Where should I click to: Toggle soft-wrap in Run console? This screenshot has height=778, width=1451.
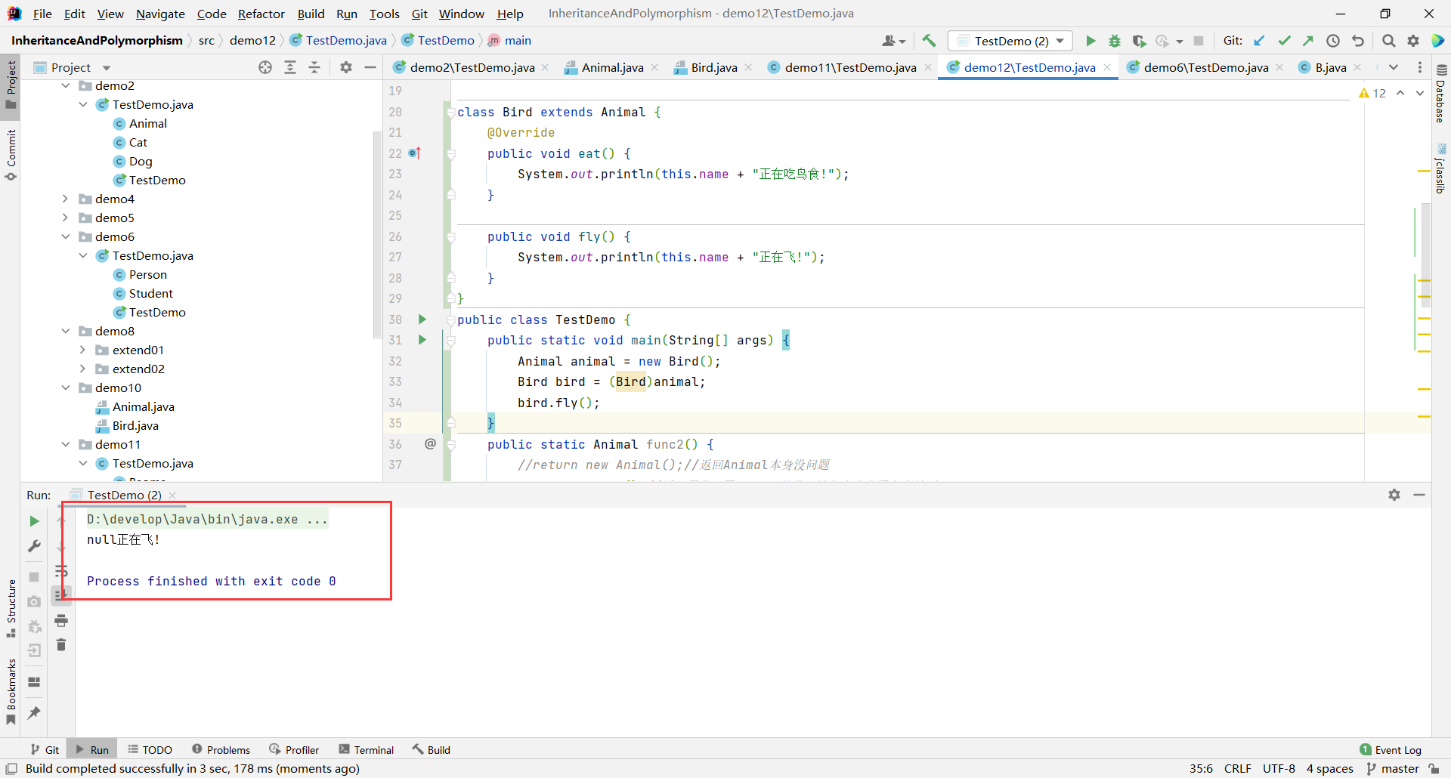[x=61, y=570]
